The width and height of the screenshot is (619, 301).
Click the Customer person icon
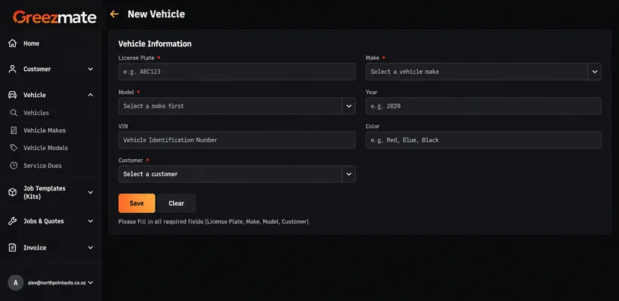pos(13,69)
